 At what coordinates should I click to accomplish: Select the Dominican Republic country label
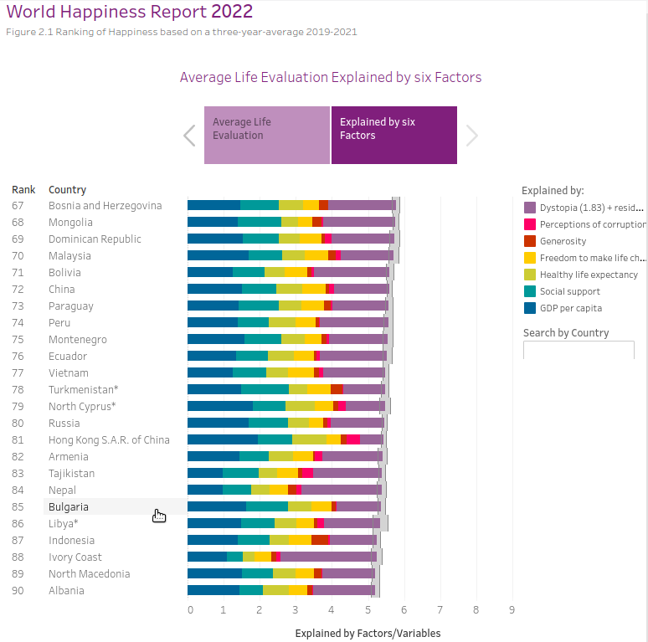(x=95, y=239)
